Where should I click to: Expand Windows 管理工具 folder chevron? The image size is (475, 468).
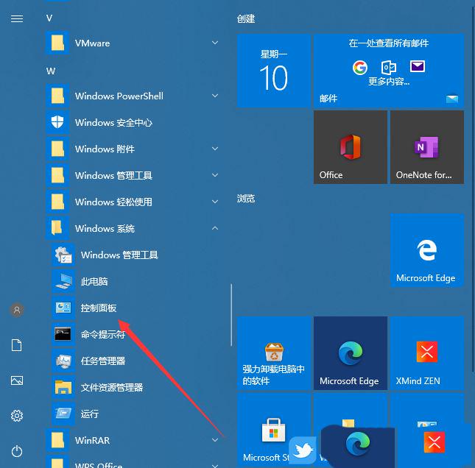(215, 175)
